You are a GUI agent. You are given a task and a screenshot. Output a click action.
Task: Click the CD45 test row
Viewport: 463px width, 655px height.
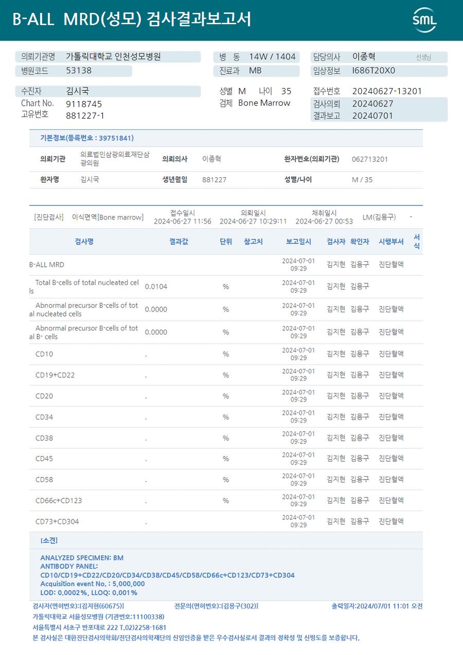226,459
